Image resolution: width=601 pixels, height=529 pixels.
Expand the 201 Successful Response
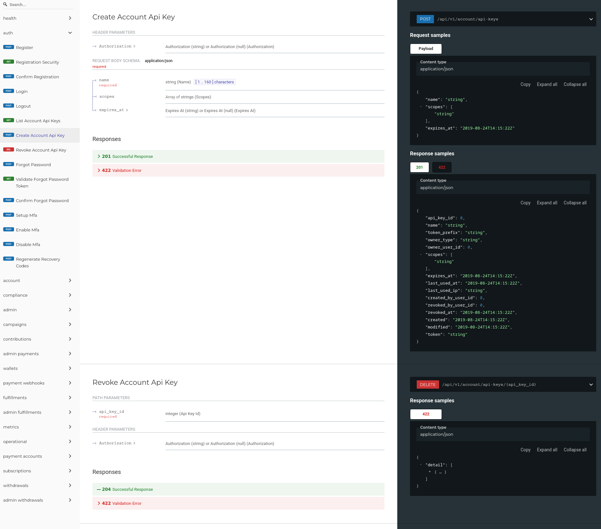coord(238,156)
